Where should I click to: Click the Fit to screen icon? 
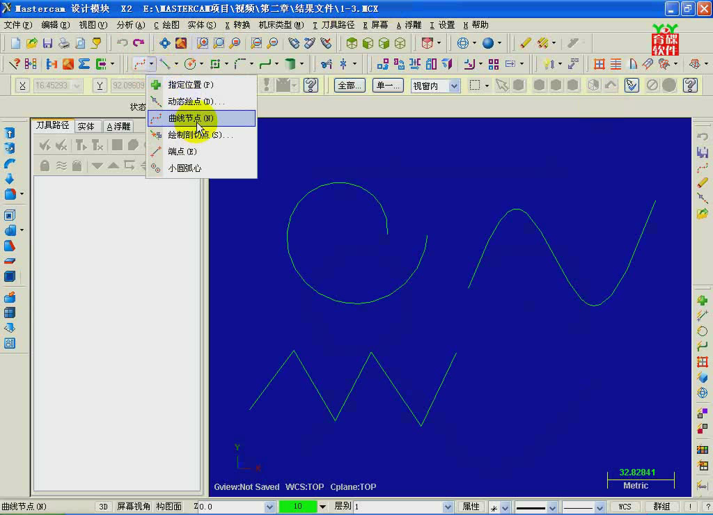[x=164, y=43]
